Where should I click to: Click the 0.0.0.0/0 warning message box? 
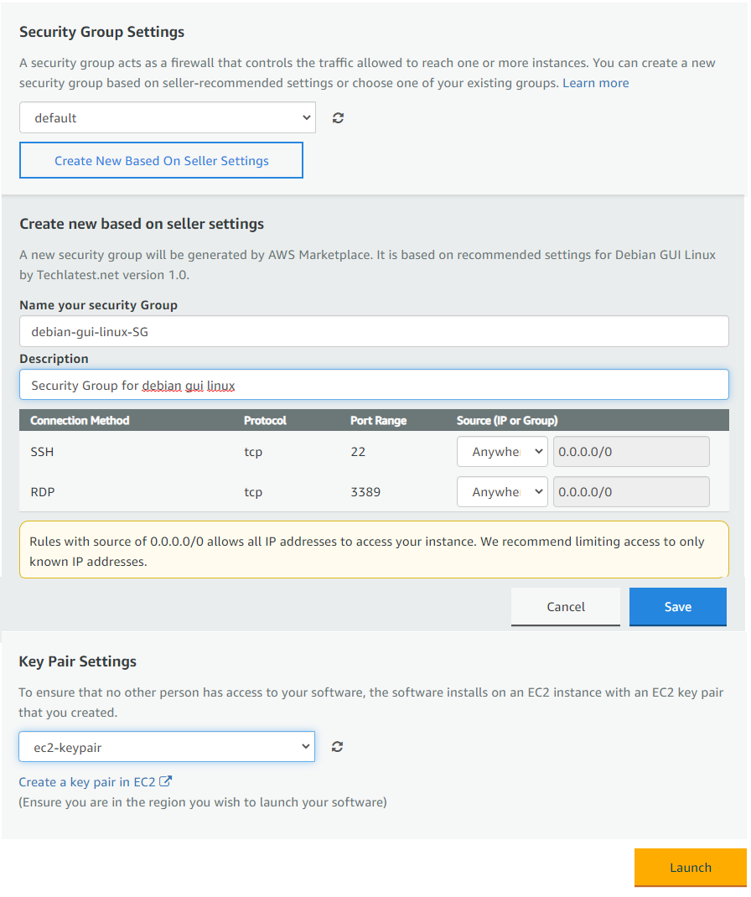coord(374,550)
